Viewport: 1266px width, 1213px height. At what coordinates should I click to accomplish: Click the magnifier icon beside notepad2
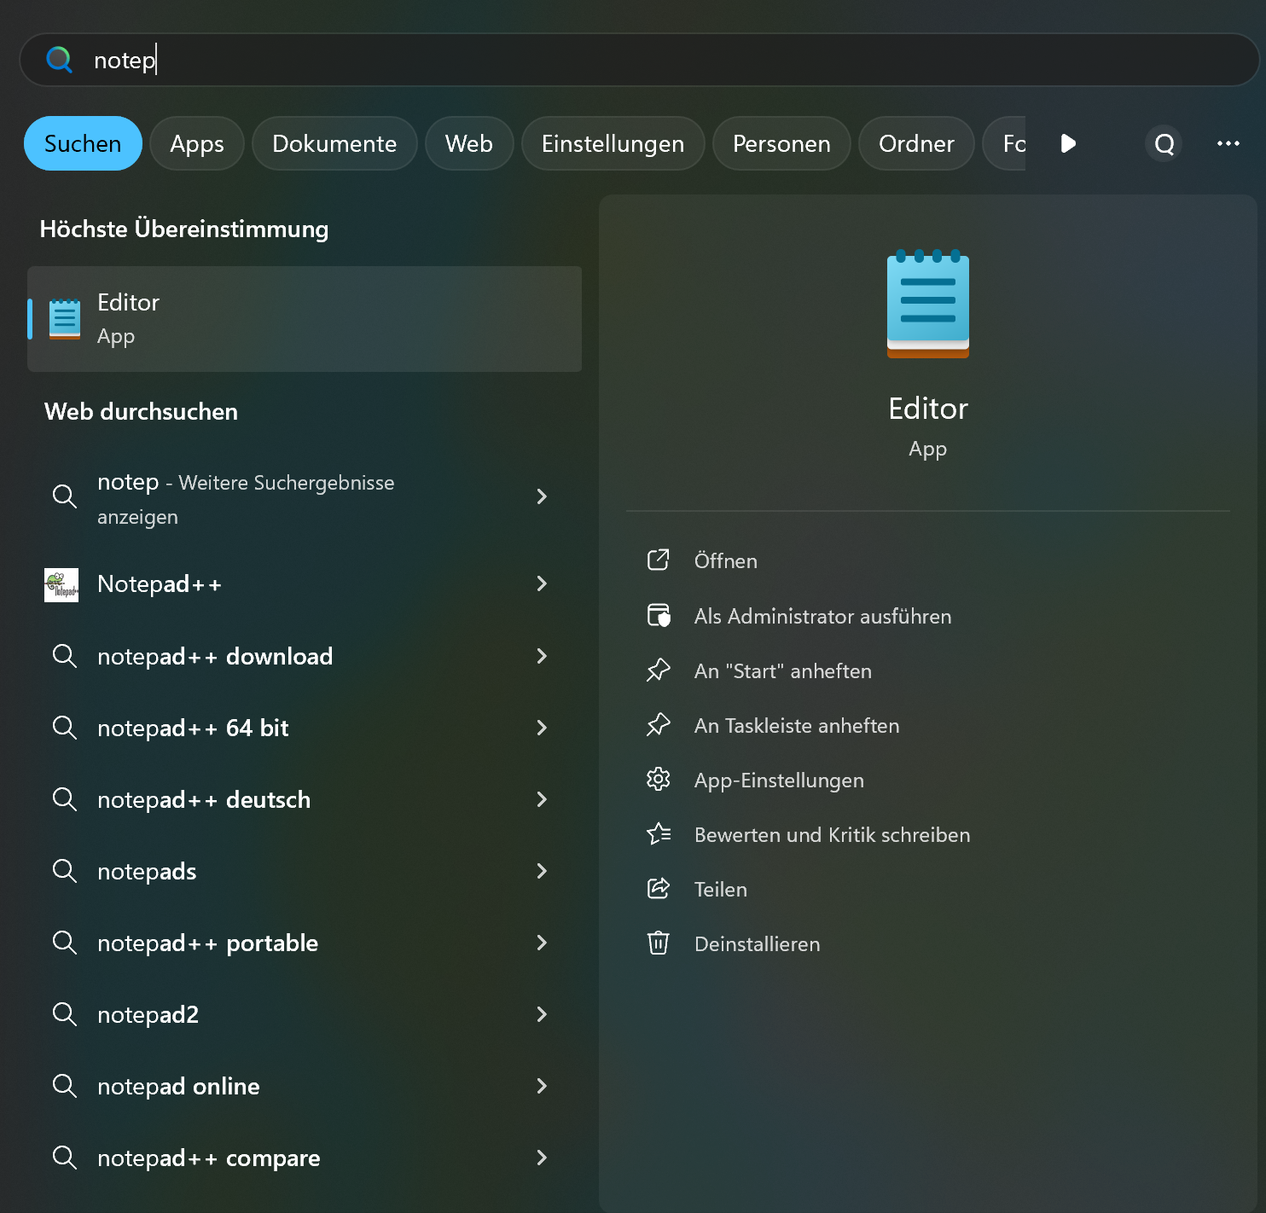coord(65,1014)
